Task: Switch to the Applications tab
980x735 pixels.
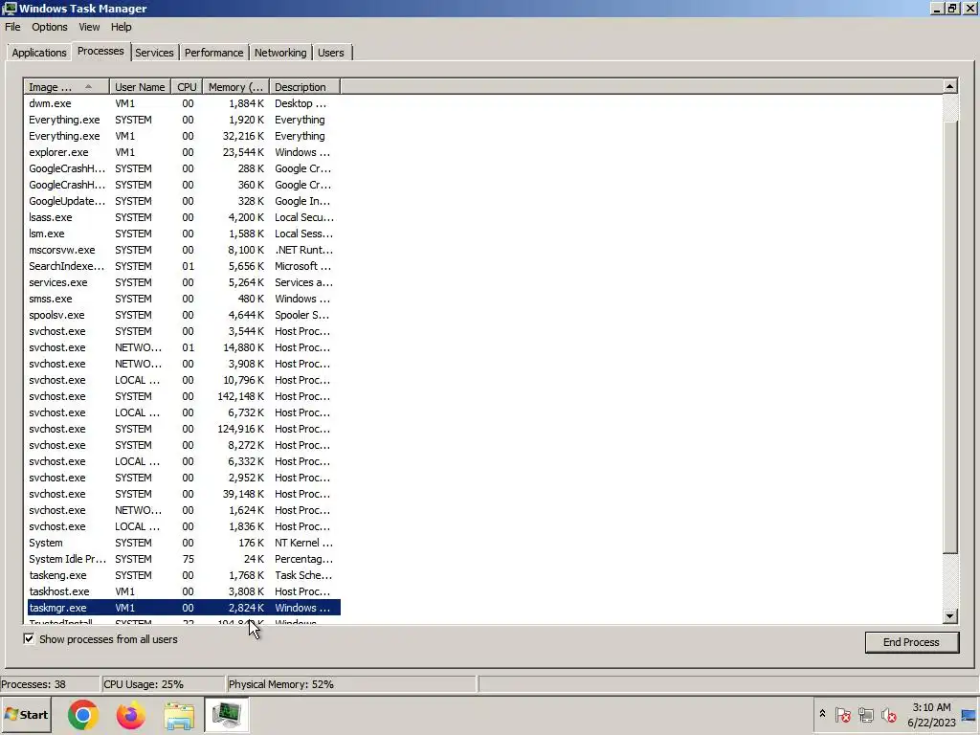Action: point(38,53)
